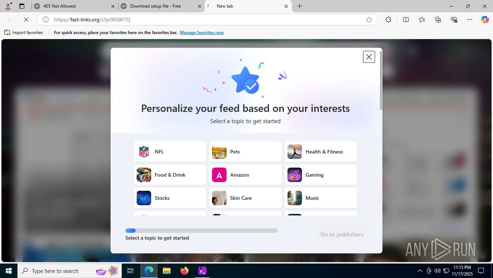Open File Explorer from taskbar
This screenshot has height=278, width=493.
(166, 271)
